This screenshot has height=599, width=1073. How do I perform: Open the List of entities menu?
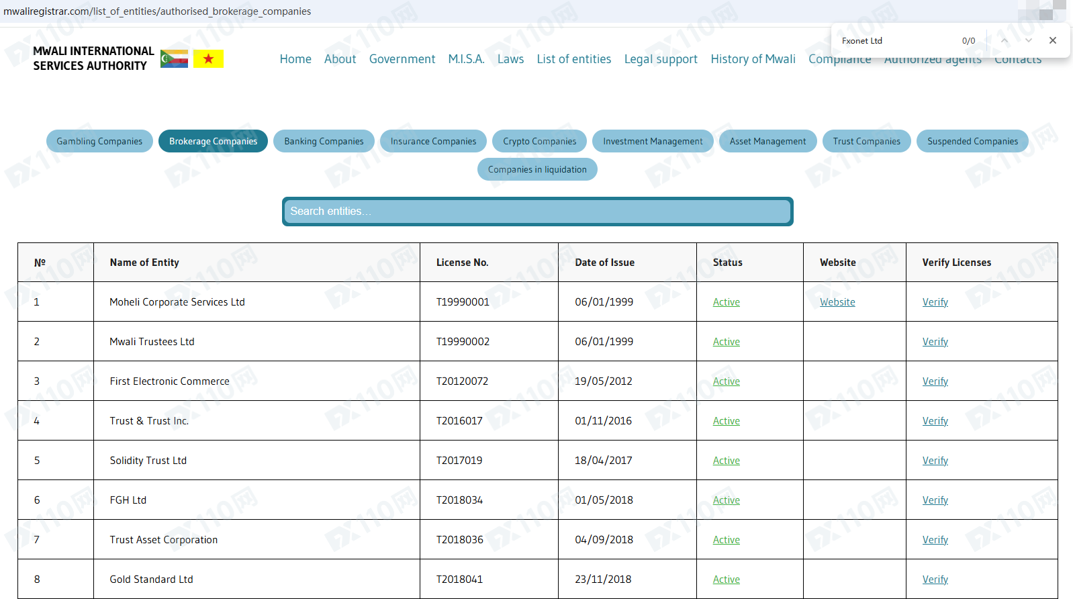click(x=573, y=59)
